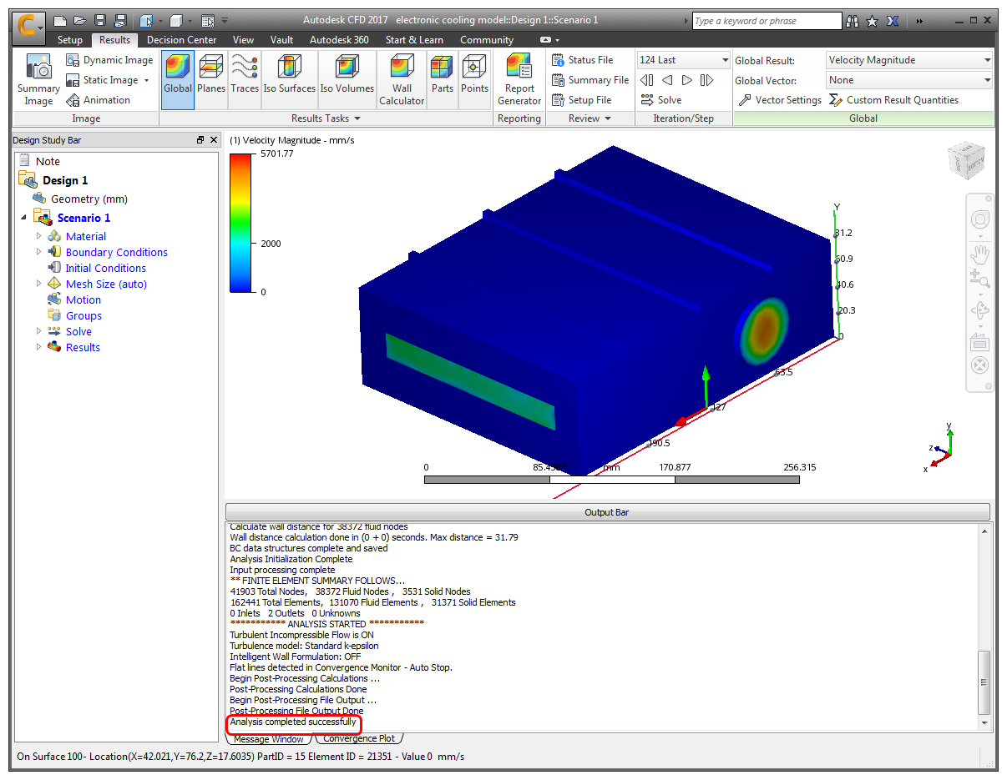Viewport: 1007px width, 780px height.
Task: Click the Save quick access icon
Action: [100, 21]
